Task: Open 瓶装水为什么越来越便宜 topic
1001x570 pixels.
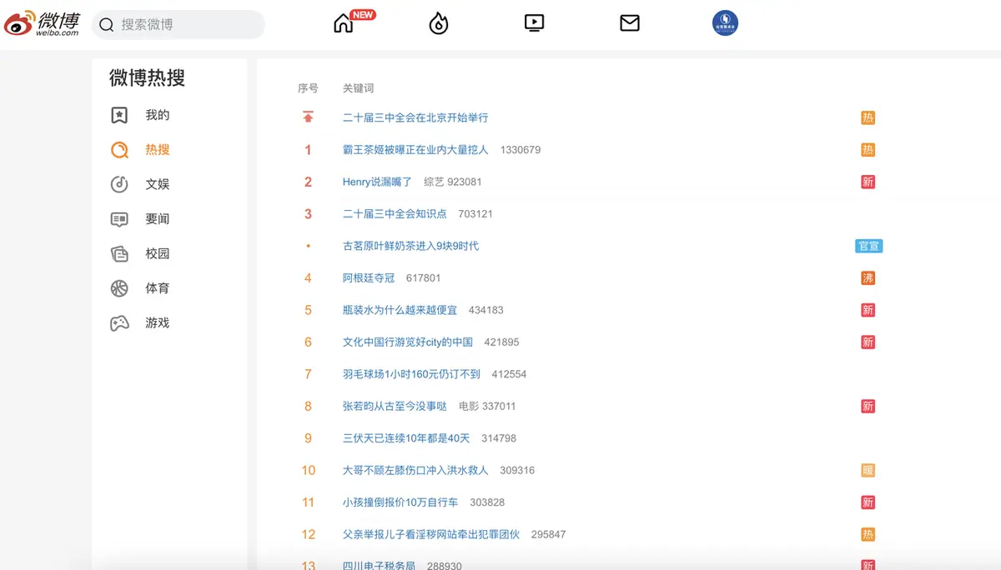Action: [x=400, y=310]
